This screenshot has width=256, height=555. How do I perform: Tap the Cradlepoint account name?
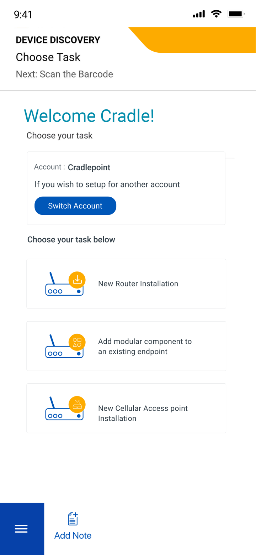point(89,167)
